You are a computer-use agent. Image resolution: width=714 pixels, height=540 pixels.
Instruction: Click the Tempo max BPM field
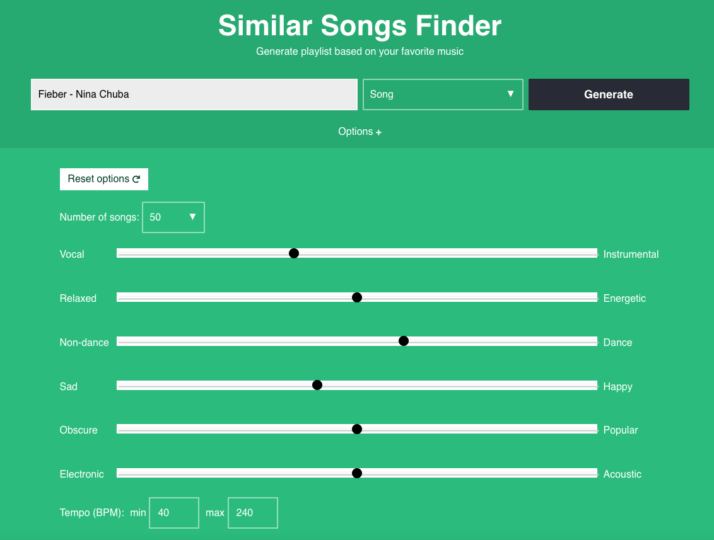pos(253,513)
